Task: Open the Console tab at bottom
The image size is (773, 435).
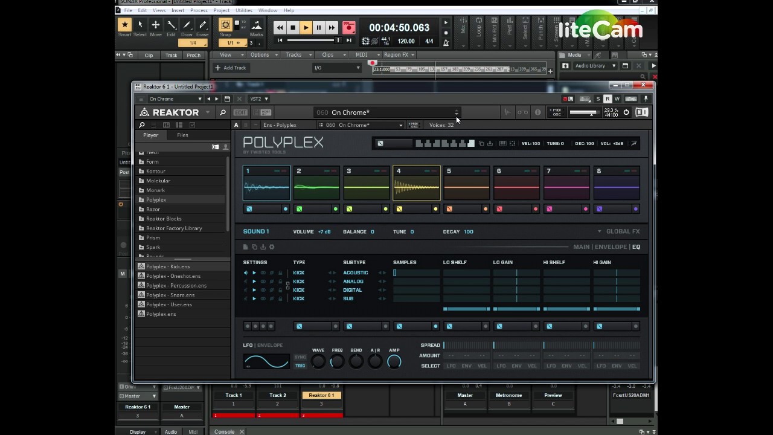Action: point(224,431)
